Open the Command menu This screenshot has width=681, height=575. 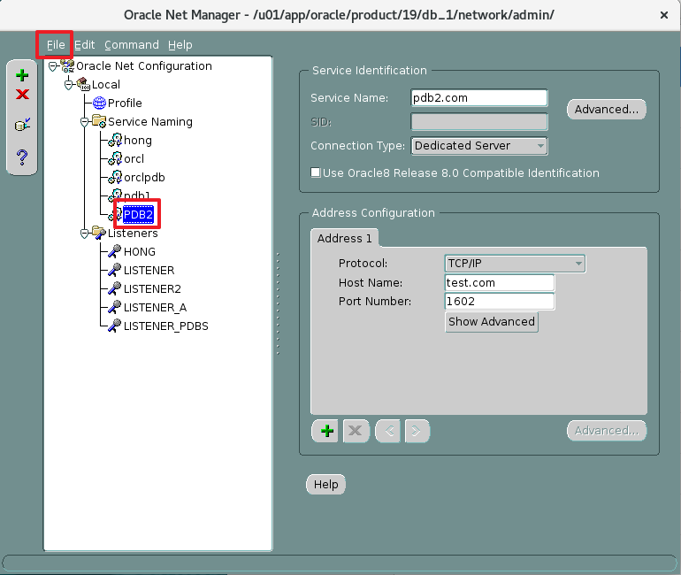pyautogui.click(x=132, y=45)
